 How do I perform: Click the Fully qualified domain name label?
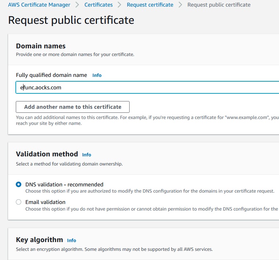51,75
